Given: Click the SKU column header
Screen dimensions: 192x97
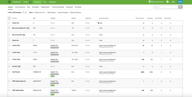Looking at the screenshot, I should coord(34,18).
